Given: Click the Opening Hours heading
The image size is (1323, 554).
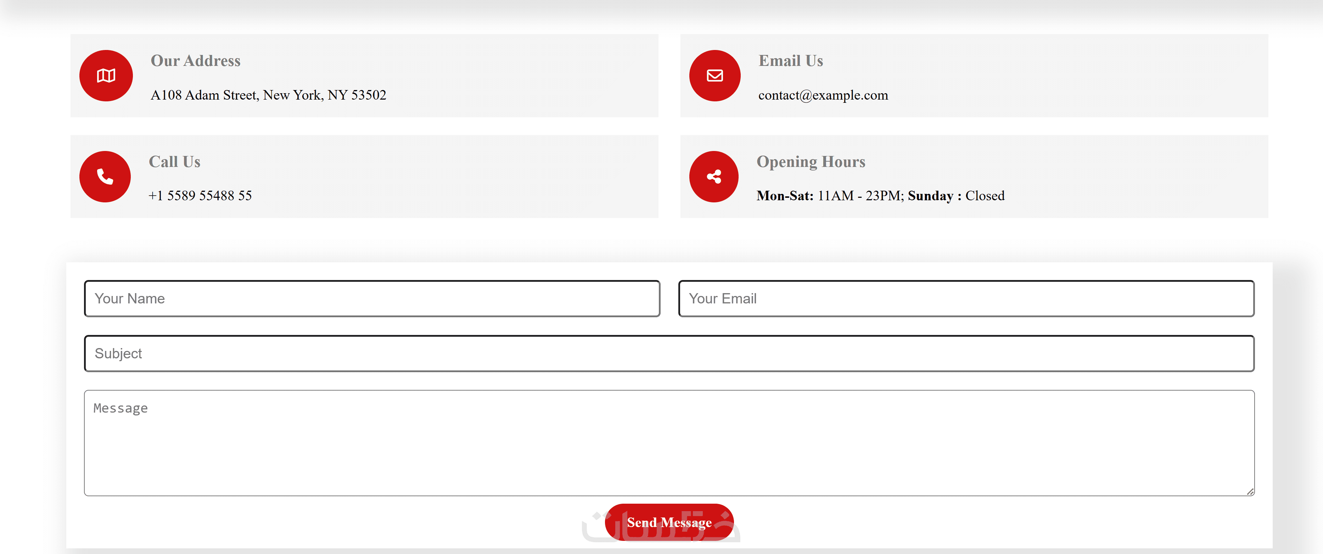Looking at the screenshot, I should coord(811,162).
